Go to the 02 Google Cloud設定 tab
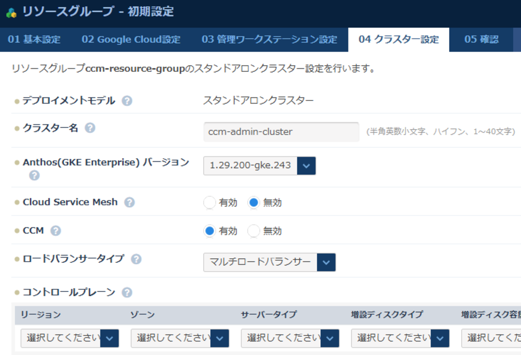This screenshot has height=355, width=521. pyautogui.click(x=131, y=40)
